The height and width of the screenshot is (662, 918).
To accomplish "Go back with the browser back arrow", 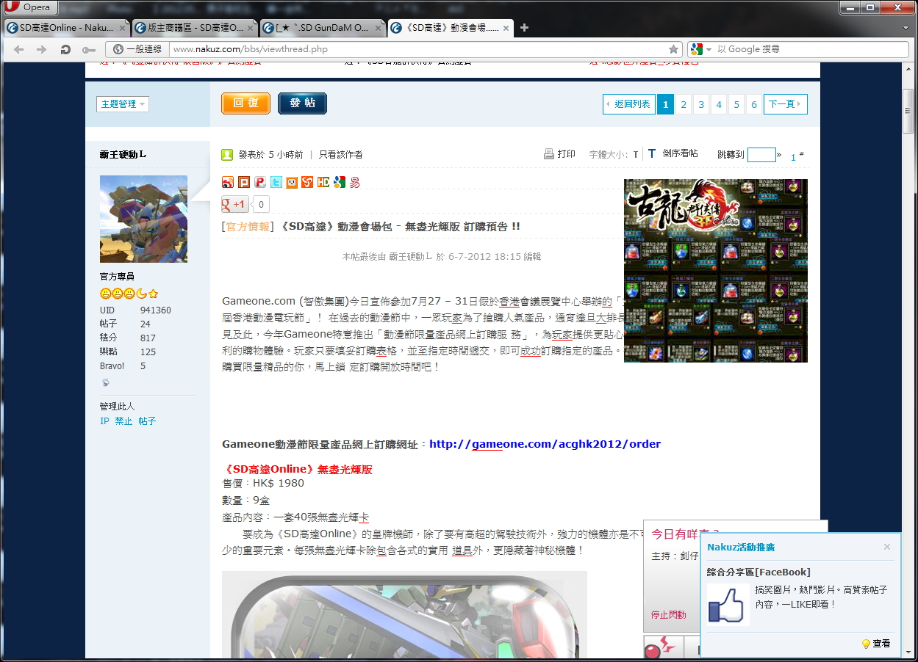I will coord(19,49).
